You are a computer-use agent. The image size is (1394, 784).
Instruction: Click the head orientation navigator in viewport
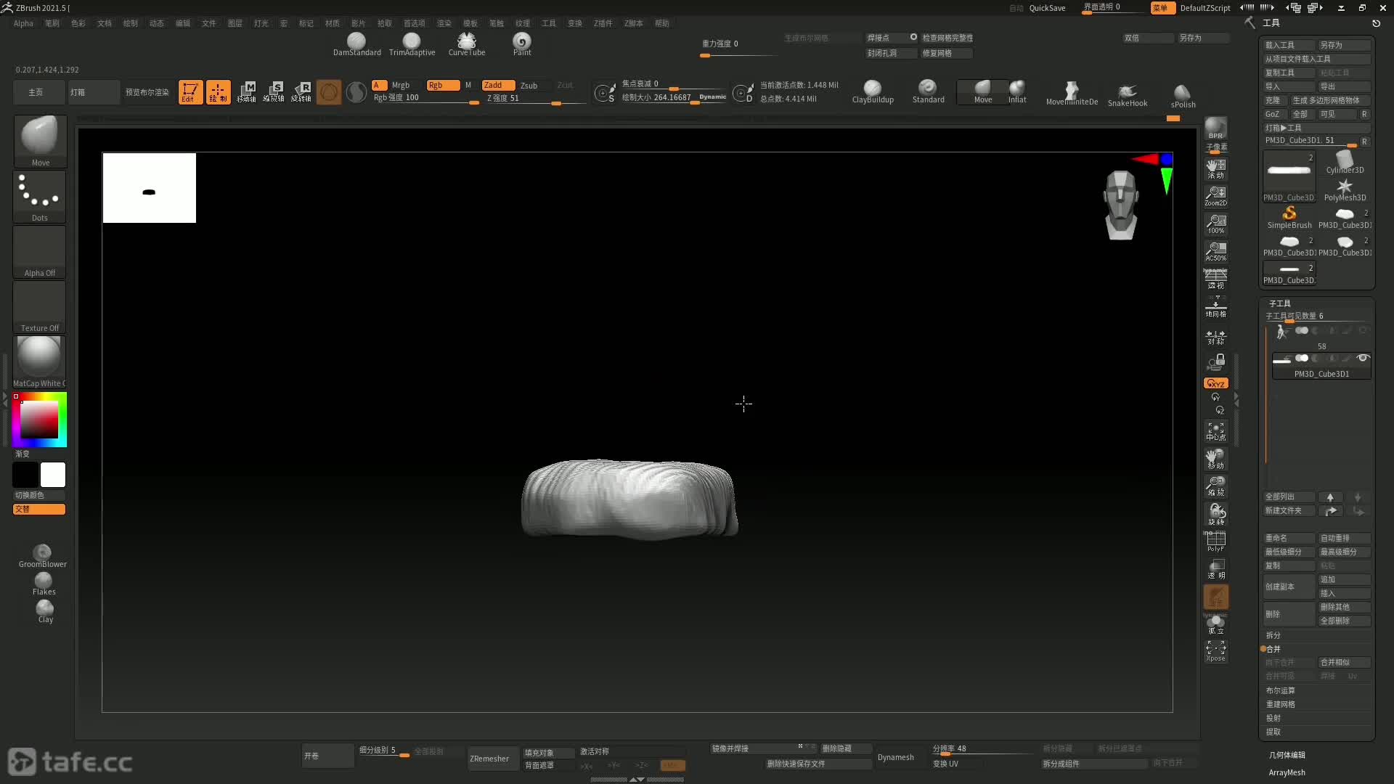point(1120,205)
